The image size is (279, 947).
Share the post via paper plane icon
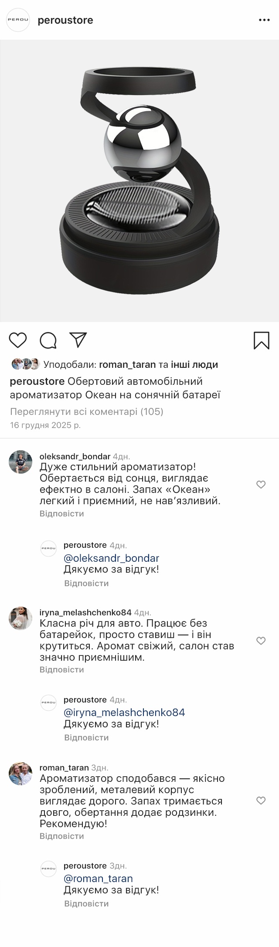pos(78,340)
